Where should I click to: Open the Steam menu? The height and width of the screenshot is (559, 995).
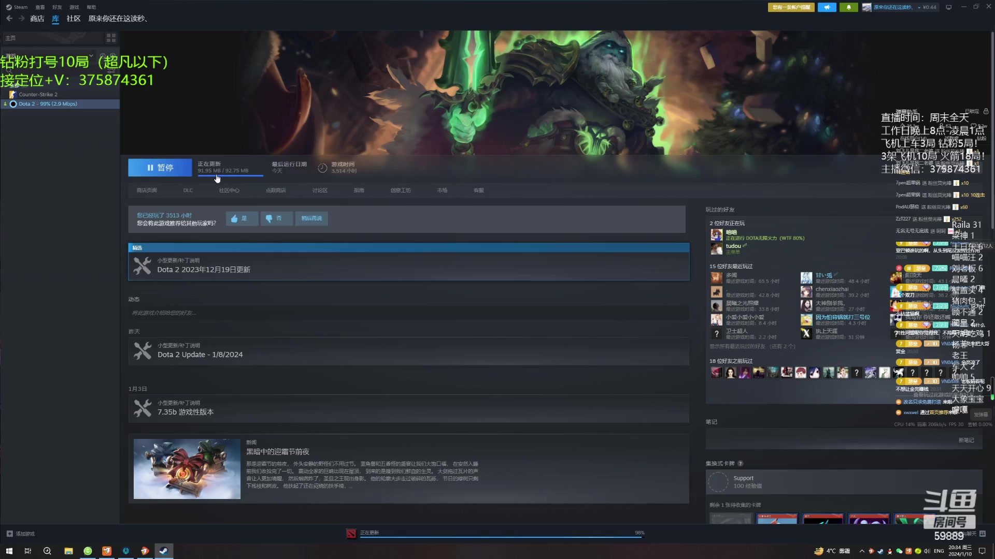pos(17,7)
